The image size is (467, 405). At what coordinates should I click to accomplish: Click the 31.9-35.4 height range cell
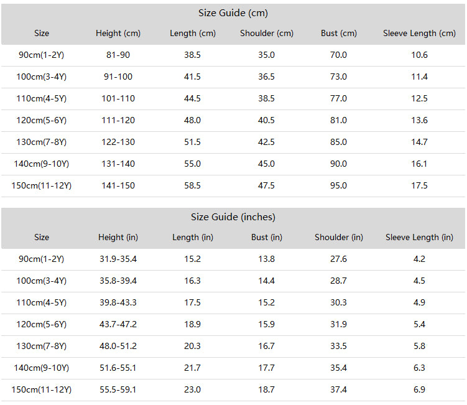coord(118,259)
